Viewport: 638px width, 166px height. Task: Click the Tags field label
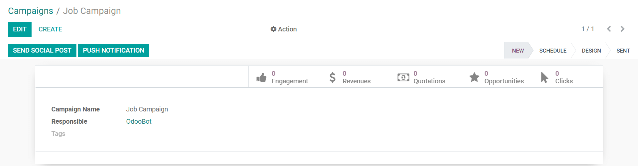(58, 134)
